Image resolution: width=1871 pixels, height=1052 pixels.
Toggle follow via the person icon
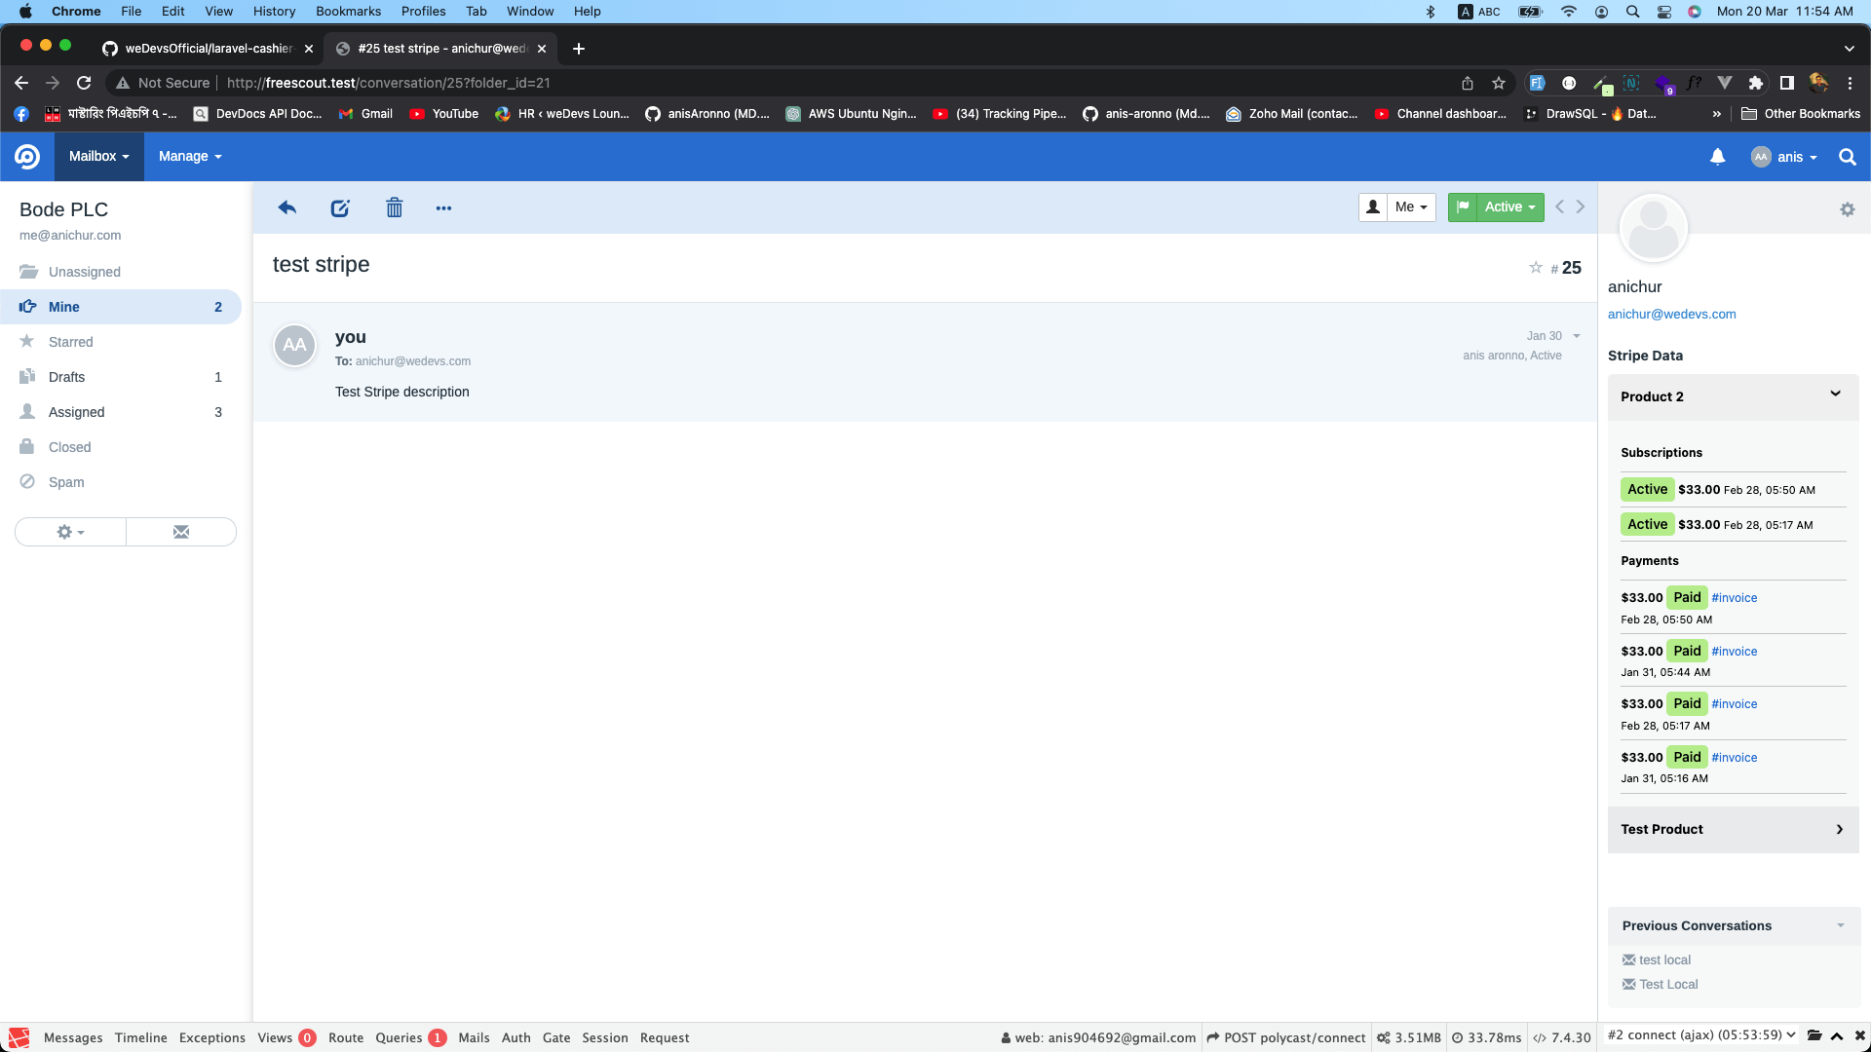[1373, 207]
